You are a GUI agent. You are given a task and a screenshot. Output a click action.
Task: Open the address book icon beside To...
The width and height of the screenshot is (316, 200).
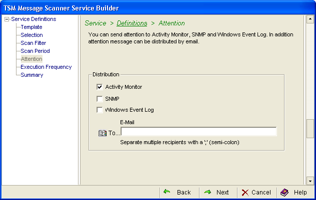102,133
